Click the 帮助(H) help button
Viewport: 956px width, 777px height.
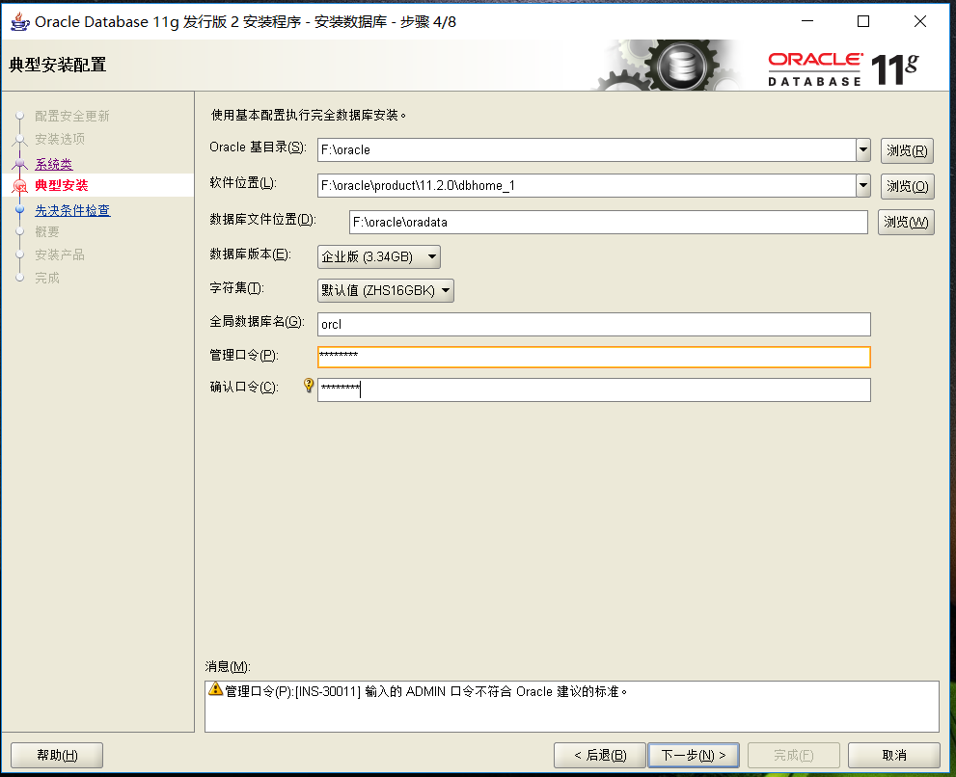[x=57, y=755]
